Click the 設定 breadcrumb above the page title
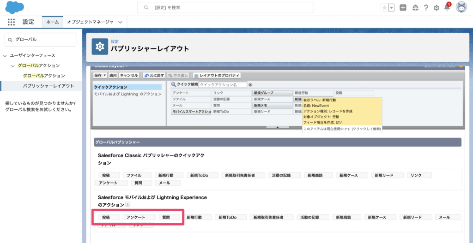The image size is (473, 243). tap(115, 41)
